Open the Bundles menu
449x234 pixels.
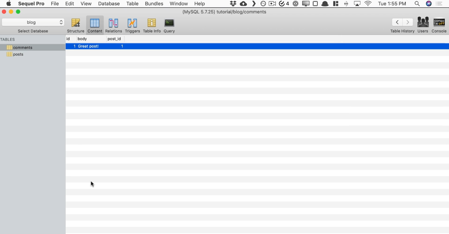(x=154, y=4)
